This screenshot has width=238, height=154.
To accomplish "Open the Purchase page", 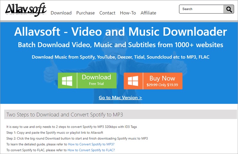I will point(86,13).
